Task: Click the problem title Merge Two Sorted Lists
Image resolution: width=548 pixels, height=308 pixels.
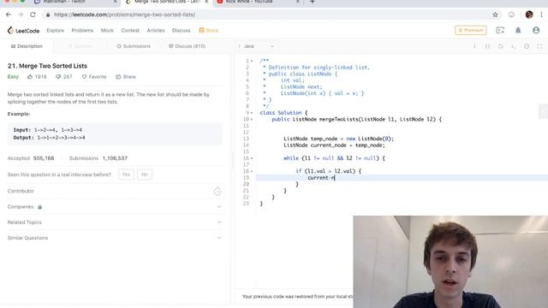Action: pyautogui.click(x=47, y=66)
